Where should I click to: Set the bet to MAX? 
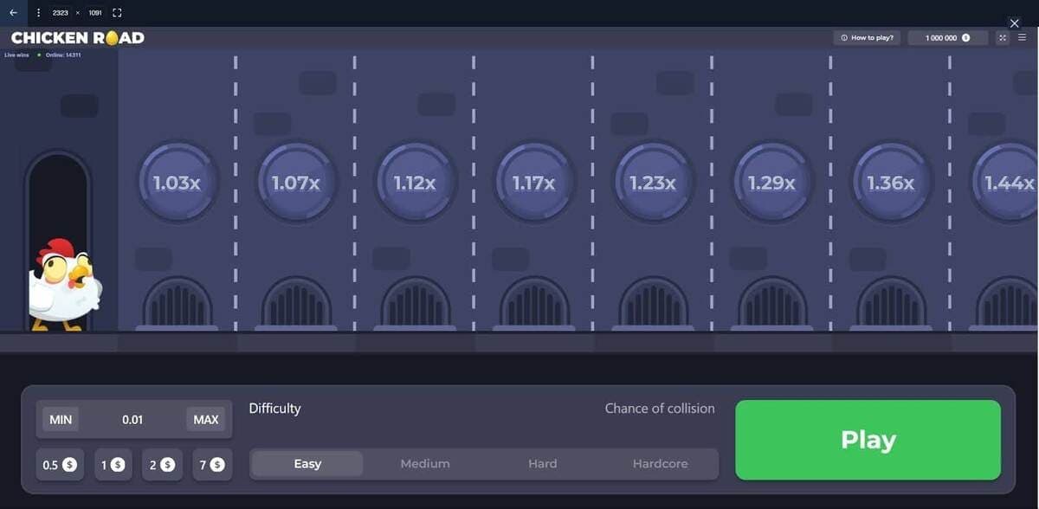(206, 420)
